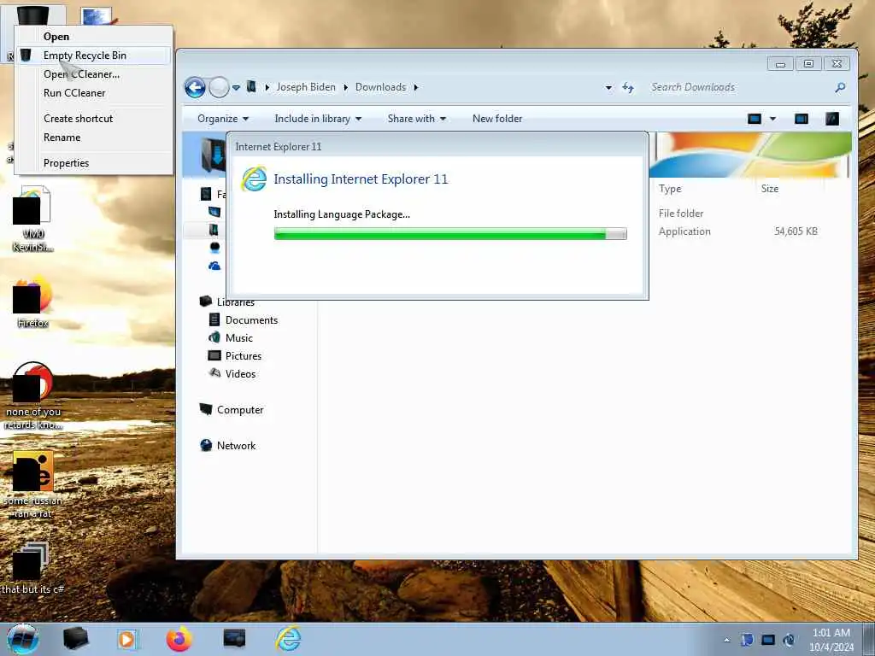Click Internet Explorer logo in install dialog
875x656 pixels.
pyautogui.click(x=254, y=179)
